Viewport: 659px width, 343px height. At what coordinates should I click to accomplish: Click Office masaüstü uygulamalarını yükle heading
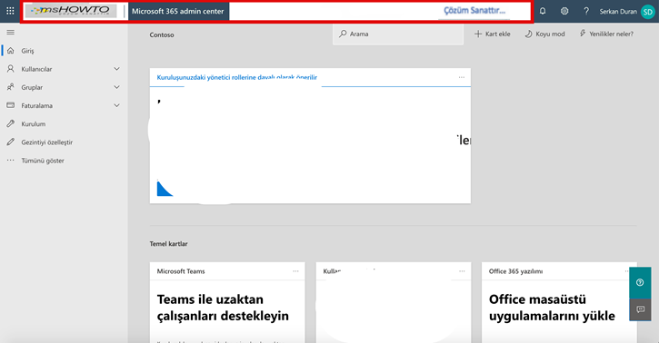(552, 308)
